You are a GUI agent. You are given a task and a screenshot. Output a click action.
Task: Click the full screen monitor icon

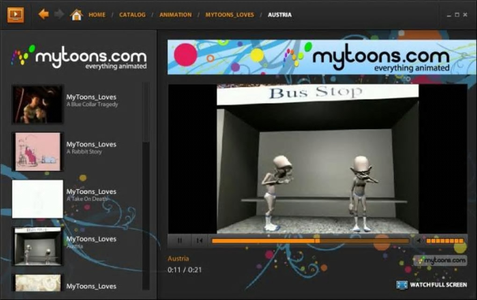(x=402, y=285)
